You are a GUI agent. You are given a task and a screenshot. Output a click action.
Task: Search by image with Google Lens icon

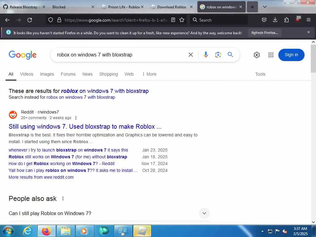click(x=218, y=55)
